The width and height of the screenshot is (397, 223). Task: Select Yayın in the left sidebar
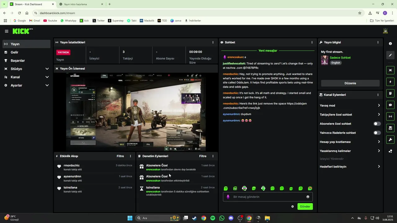point(26,44)
